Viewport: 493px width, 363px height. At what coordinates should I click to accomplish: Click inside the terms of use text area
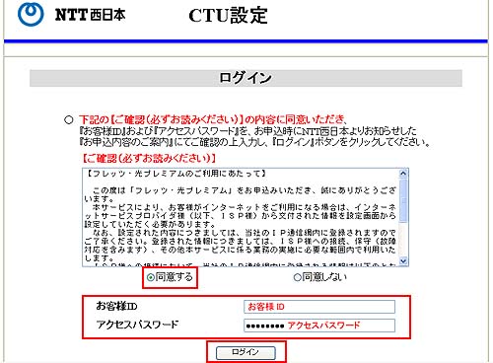tap(241, 217)
